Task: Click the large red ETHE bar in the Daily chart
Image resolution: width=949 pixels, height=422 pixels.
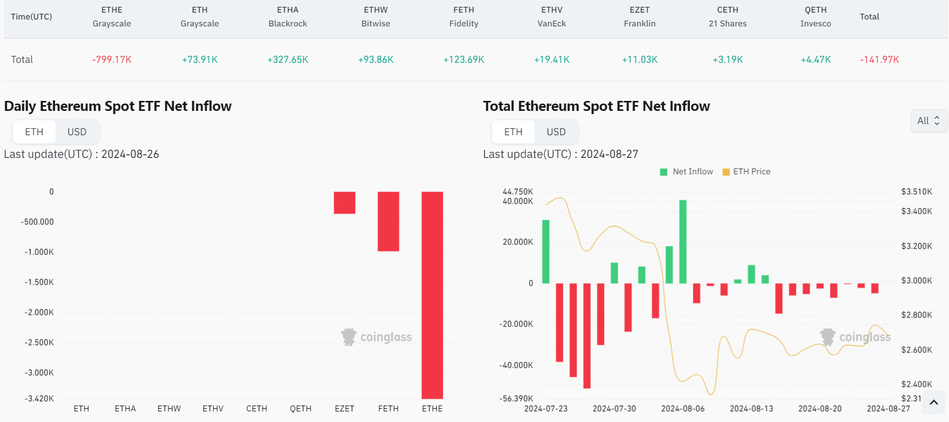Action: 432,295
